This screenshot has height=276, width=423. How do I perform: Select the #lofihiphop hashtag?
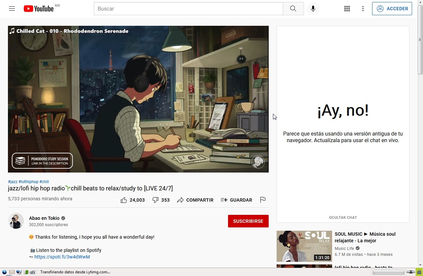tap(28, 182)
